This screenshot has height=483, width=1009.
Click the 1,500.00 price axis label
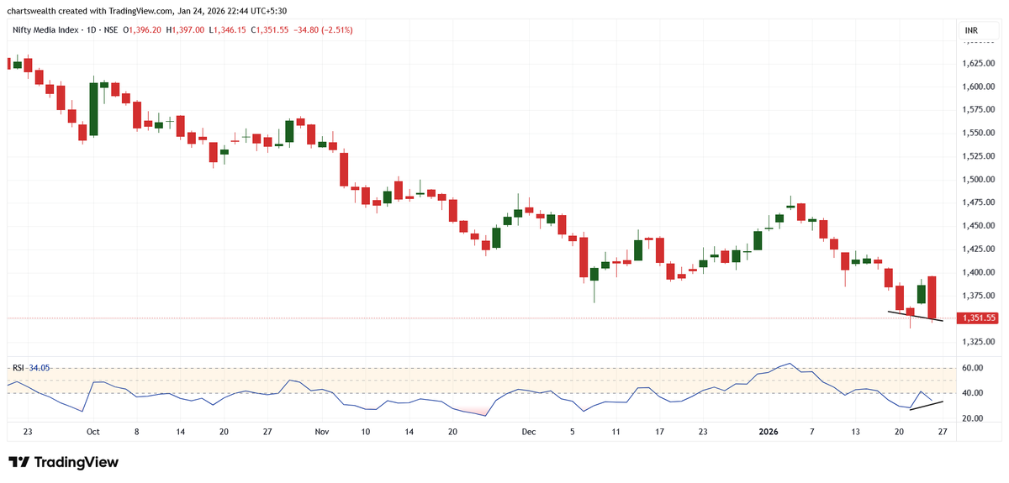pos(979,180)
